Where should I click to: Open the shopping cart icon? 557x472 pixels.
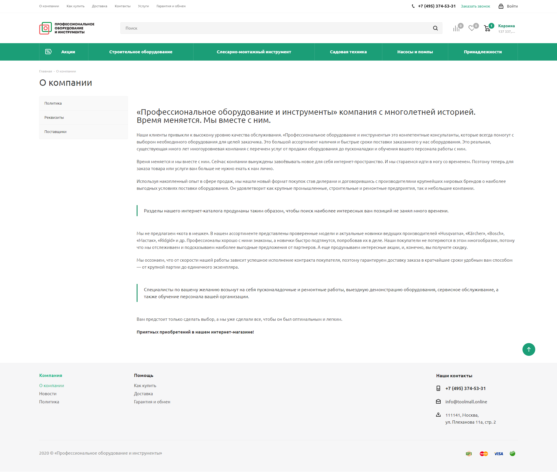[x=487, y=28]
